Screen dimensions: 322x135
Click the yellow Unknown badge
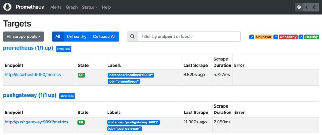(264, 37)
